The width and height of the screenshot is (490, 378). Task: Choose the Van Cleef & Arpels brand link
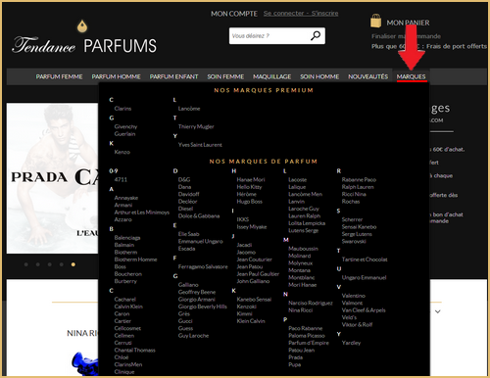[x=364, y=310]
